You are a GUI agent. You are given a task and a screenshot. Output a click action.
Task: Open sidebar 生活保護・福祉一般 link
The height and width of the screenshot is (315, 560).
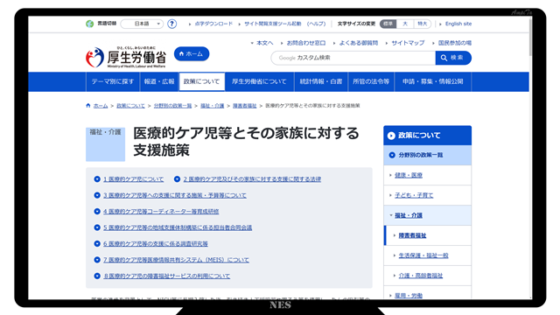pos(423,255)
